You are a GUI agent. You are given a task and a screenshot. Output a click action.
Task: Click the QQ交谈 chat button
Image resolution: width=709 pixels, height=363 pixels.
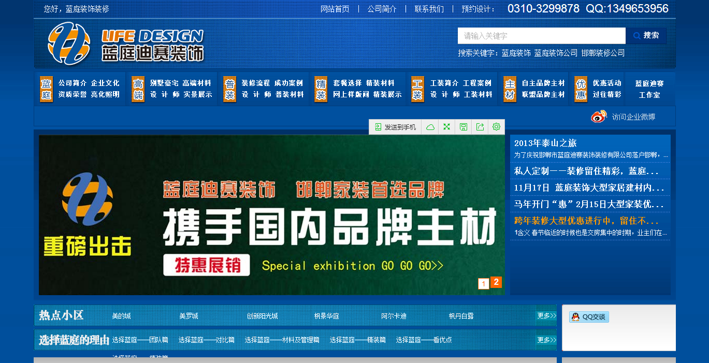[x=589, y=317]
